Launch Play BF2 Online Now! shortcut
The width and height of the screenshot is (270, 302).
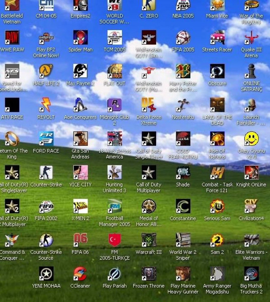(46, 37)
